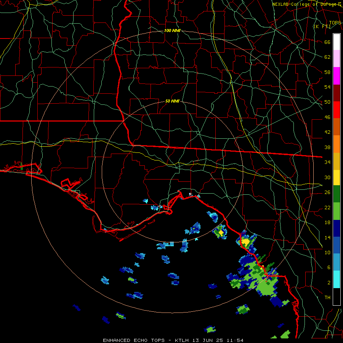Click the dark red 50-54 legend swatch
This screenshot has height=343, width=343.
point(337,93)
